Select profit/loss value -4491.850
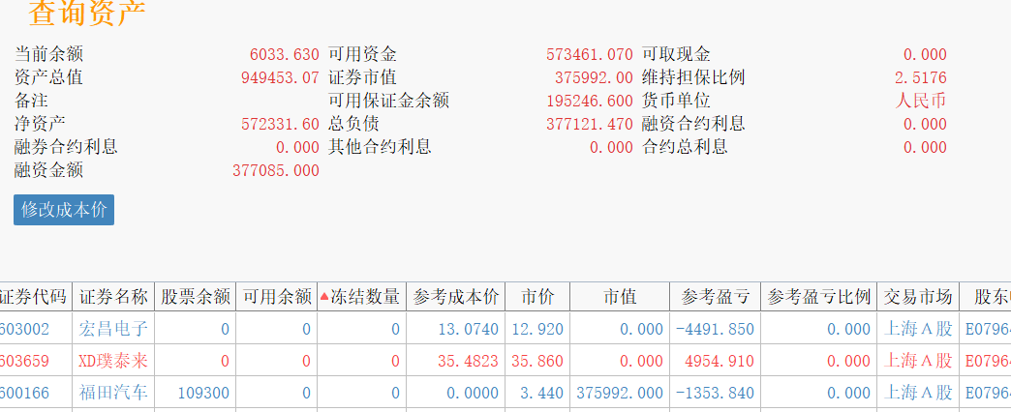The width and height of the screenshot is (1011, 412). point(715,329)
